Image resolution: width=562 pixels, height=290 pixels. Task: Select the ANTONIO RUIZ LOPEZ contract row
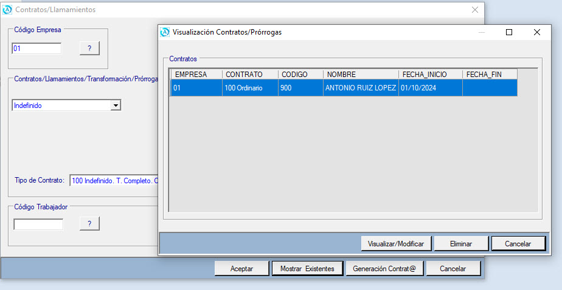(x=360, y=88)
